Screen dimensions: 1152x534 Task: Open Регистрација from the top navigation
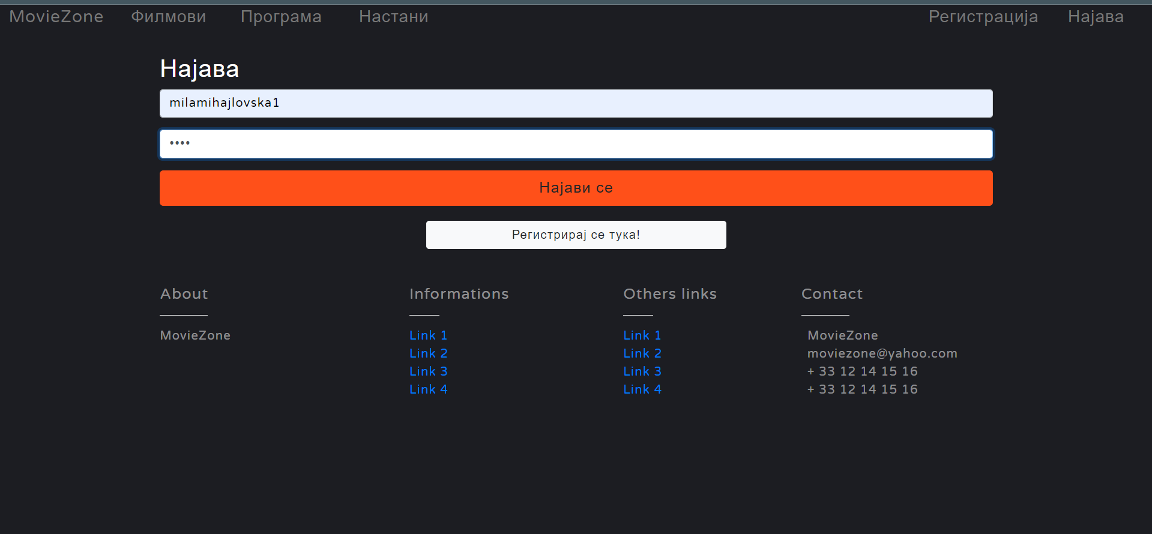point(983,17)
